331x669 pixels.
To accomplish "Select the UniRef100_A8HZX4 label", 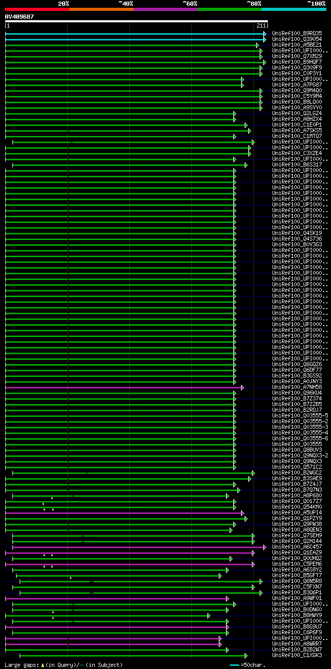I will [x=297, y=119].
